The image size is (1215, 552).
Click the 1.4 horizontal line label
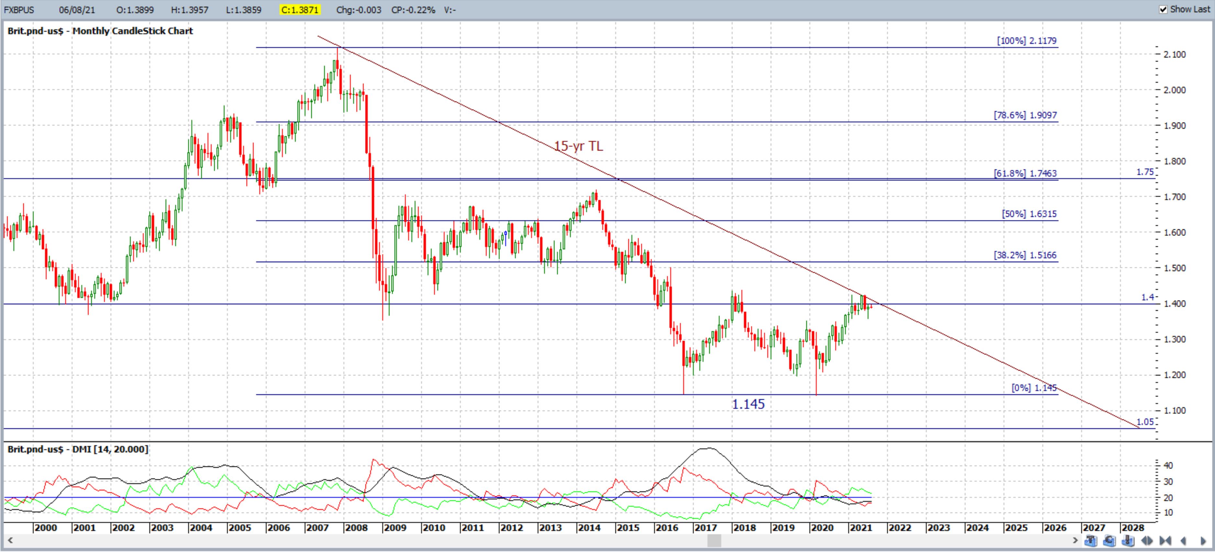point(1148,297)
